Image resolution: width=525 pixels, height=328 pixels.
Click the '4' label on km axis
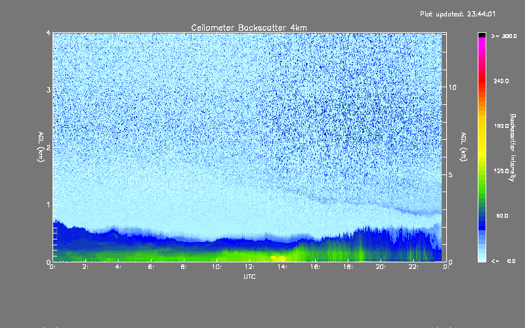pyautogui.click(x=49, y=33)
